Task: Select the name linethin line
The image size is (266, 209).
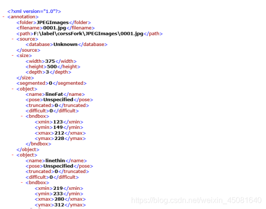Action: click(x=56, y=161)
